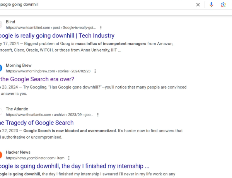Click the 'Blind' site name label
This screenshot has width=232, height=178.
click(x=10, y=22)
